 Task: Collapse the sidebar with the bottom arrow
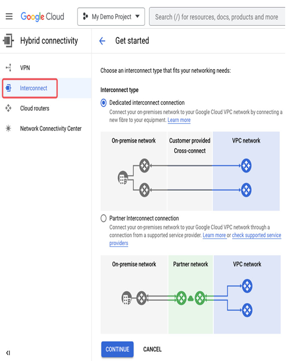click(x=8, y=353)
